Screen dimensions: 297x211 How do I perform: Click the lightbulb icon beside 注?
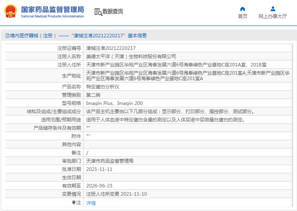(x=74, y=202)
